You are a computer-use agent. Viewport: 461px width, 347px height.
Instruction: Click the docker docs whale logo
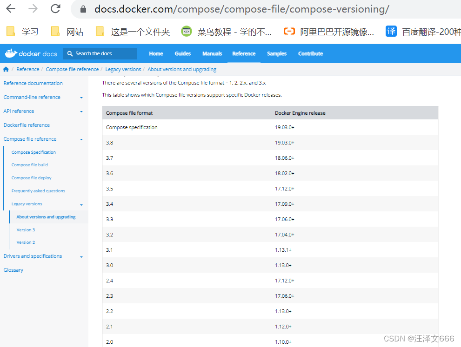[x=10, y=53]
